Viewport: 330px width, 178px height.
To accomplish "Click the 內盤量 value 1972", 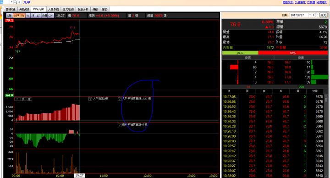I will click(x=270, y=48).
